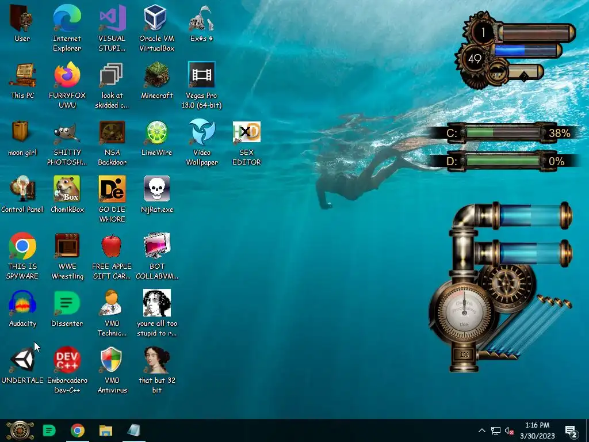
Task: Open the VM0 Antivirus shield icon
Action: tap(112, 370)
